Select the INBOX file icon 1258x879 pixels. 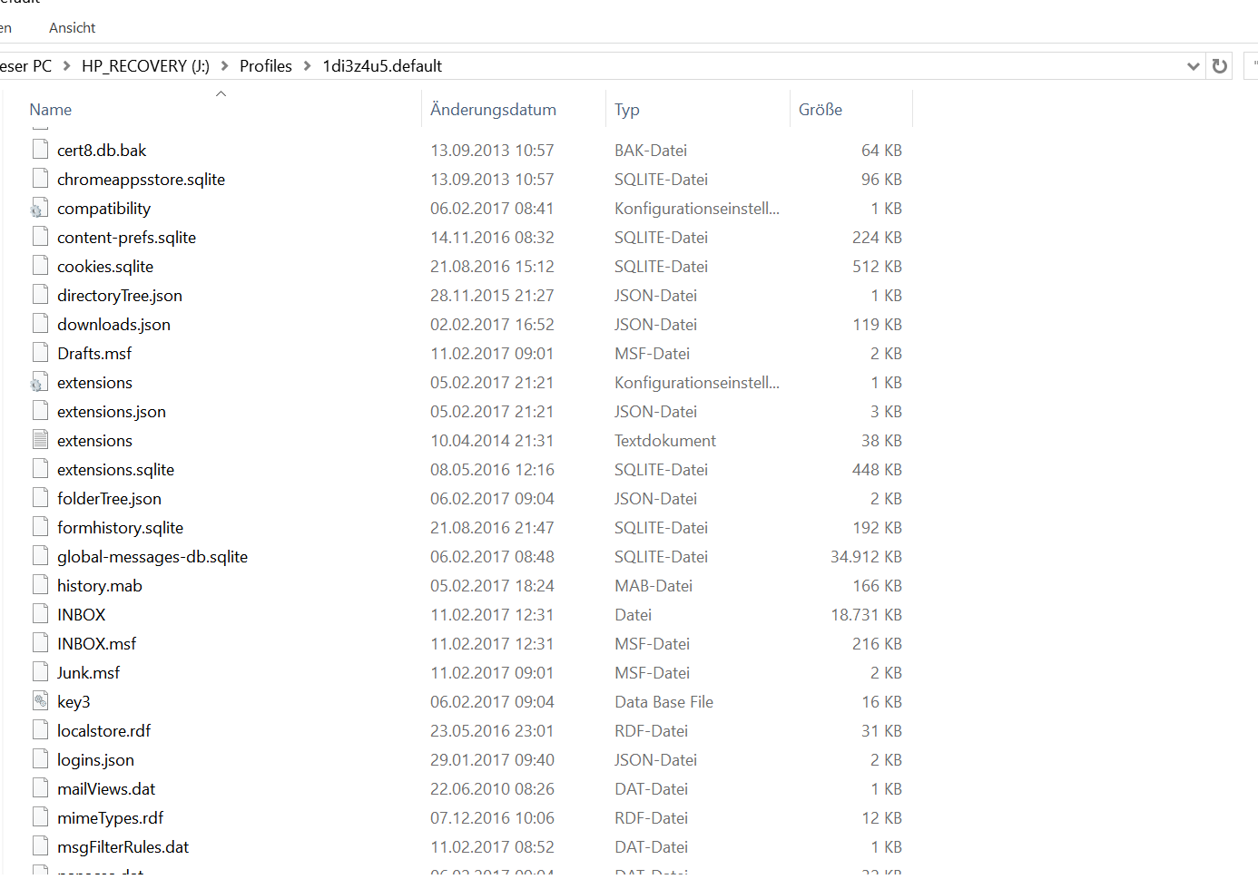[39, 615]
